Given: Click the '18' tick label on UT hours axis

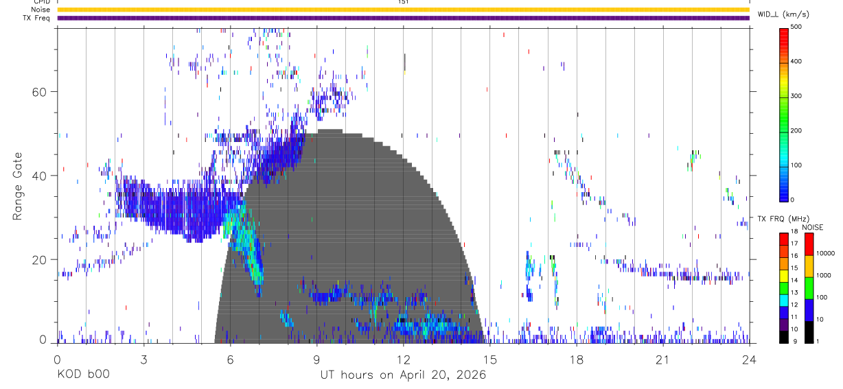Looking at the screenshot, I should [576, 359].
